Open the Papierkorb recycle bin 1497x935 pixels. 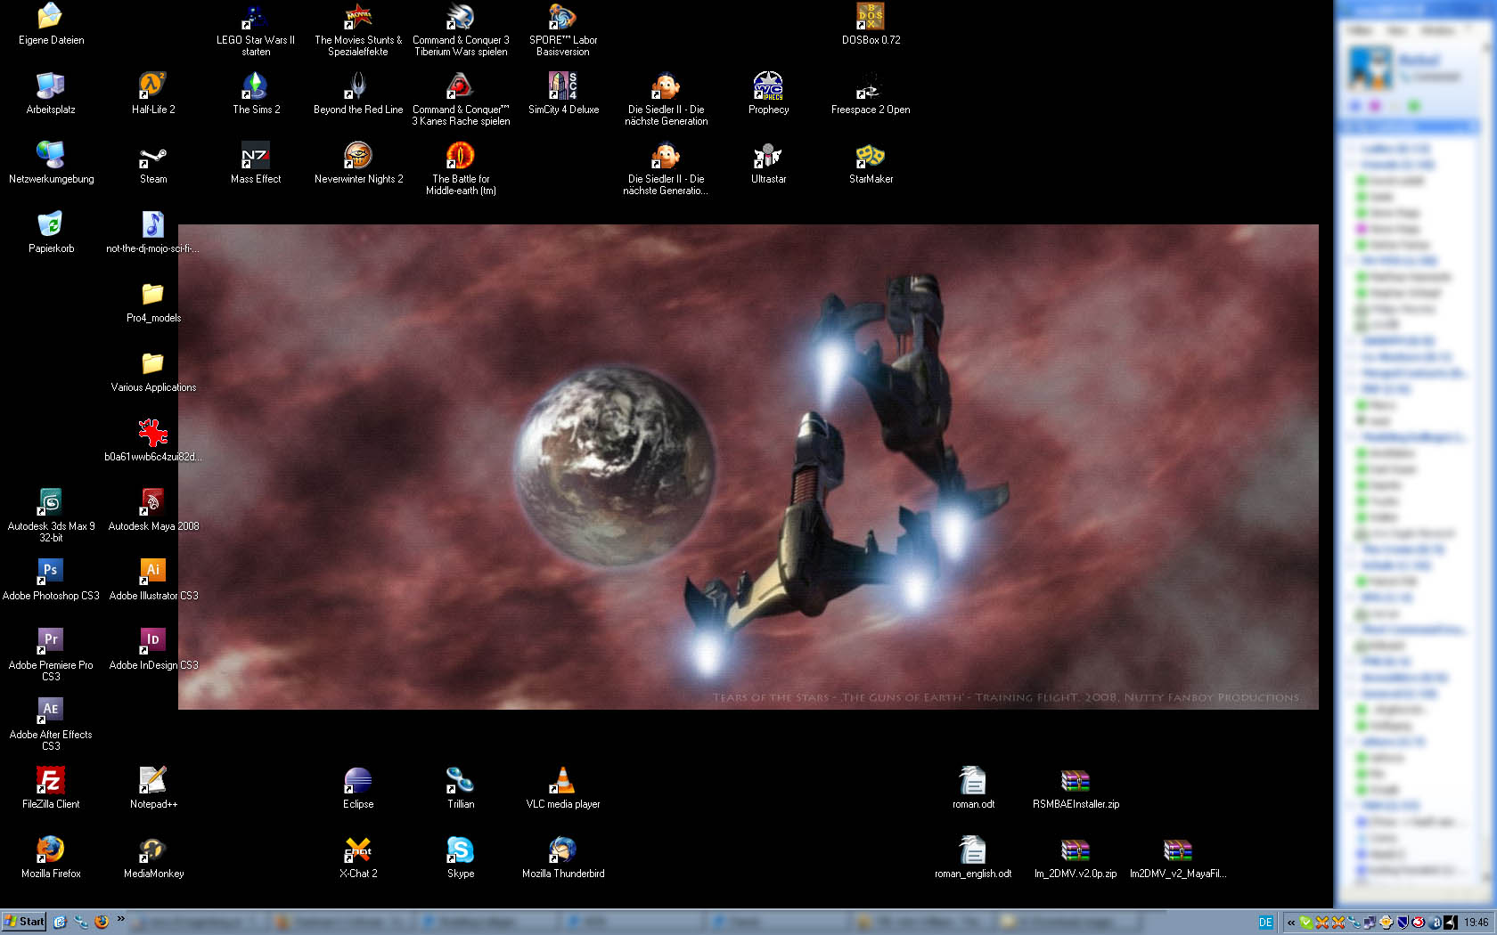click(x=51, y=226)
